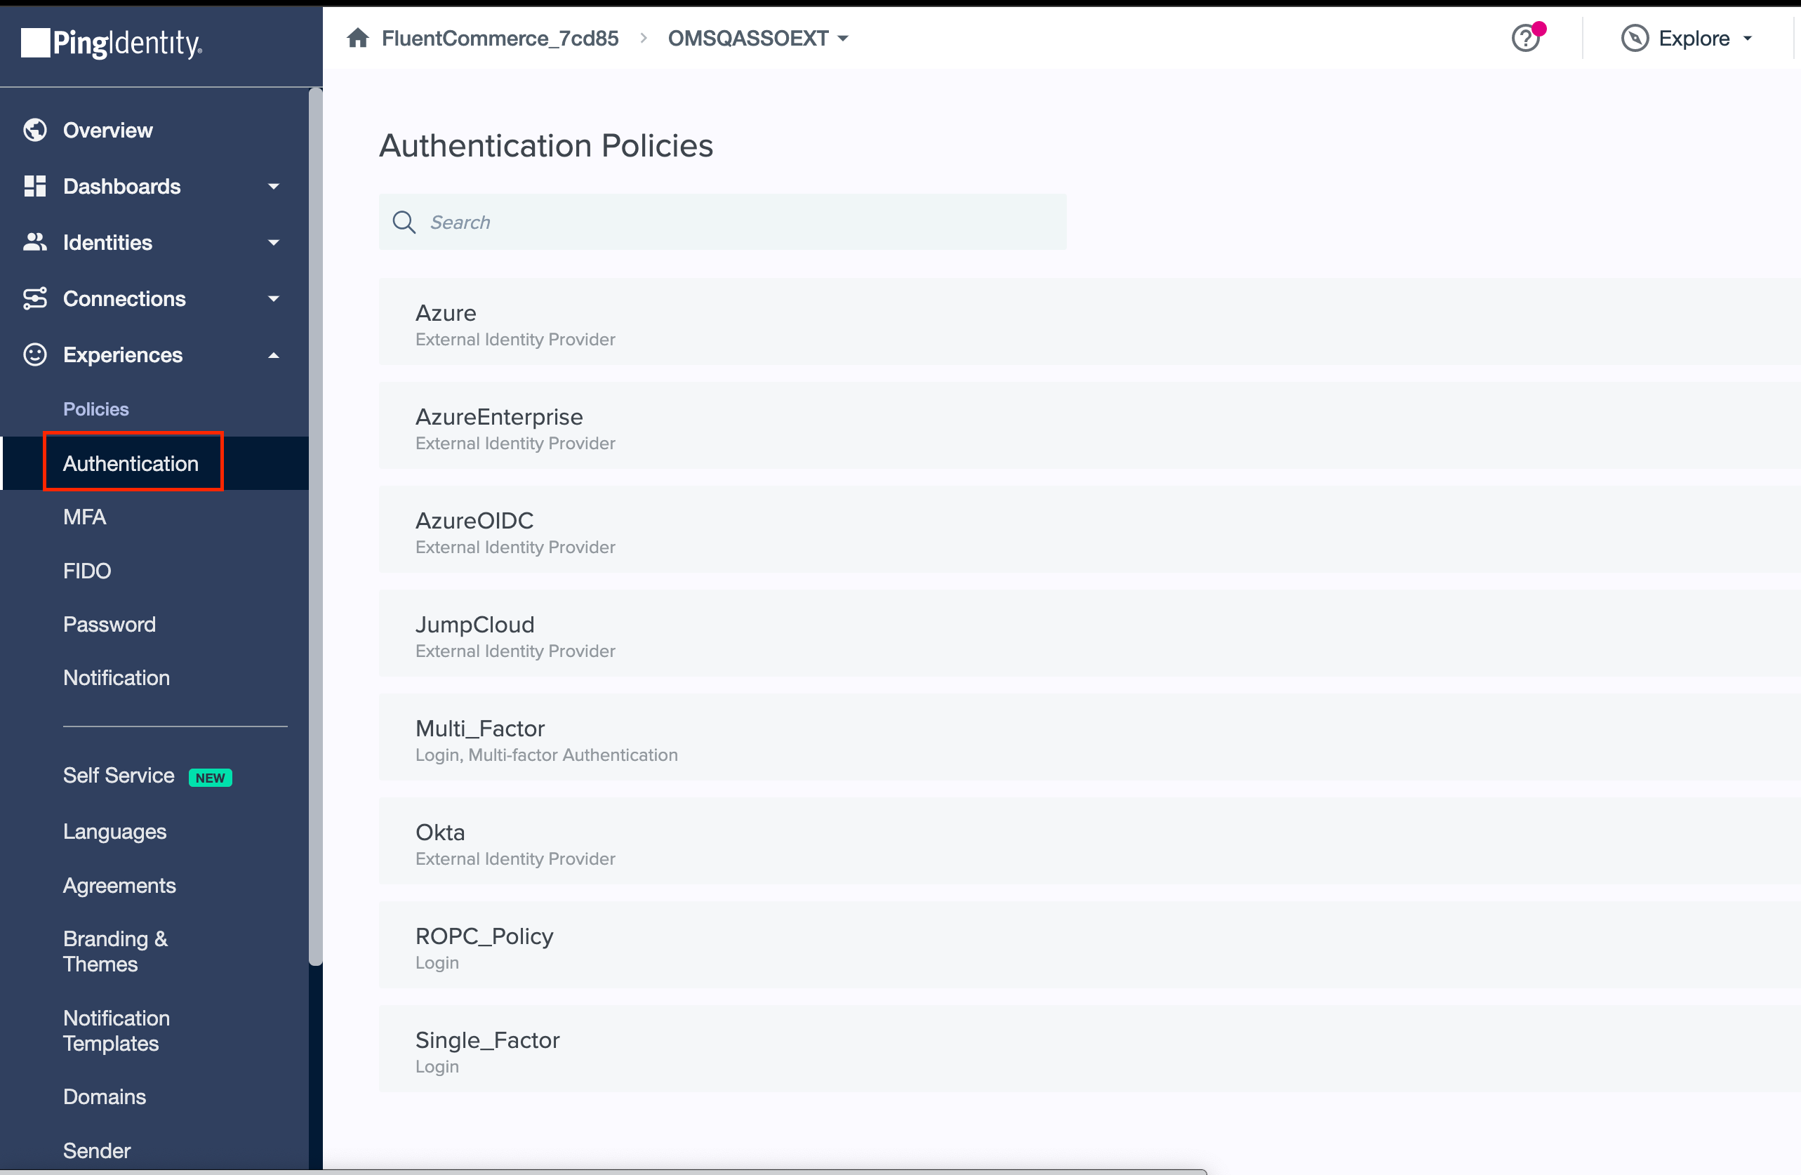Click the Dashboards grid icon
The height and width of the screenshot is (1175, 1801).
(x=35, y=186)
